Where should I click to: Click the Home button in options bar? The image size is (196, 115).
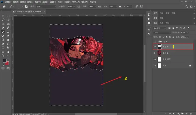tap(4, 7)
